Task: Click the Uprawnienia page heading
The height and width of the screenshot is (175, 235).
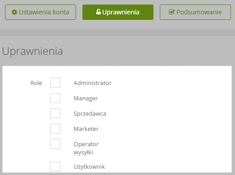Action: (32, 51)
